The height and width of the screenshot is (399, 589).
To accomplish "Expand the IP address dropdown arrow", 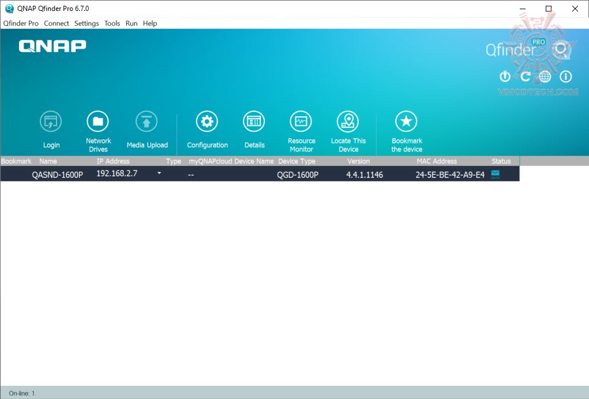I will click(x=159, y=173).
